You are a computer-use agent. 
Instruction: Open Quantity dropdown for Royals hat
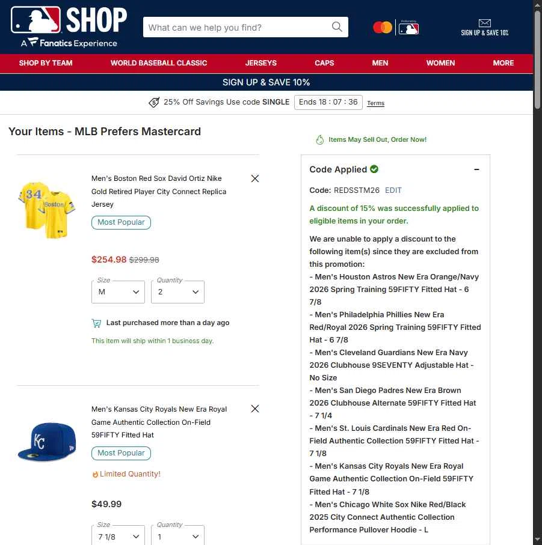click(177, 535)
